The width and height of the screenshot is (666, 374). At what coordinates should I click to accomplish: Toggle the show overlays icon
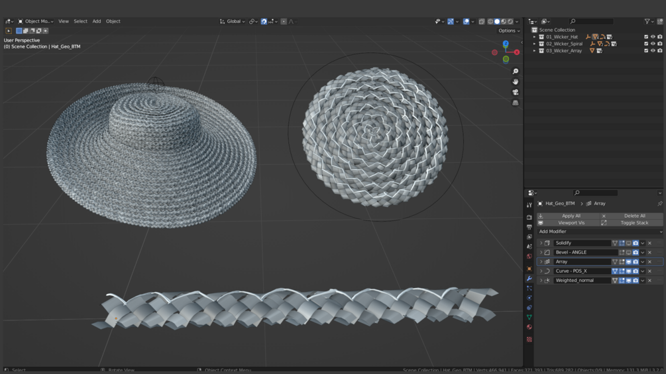(x=467, y=21)
